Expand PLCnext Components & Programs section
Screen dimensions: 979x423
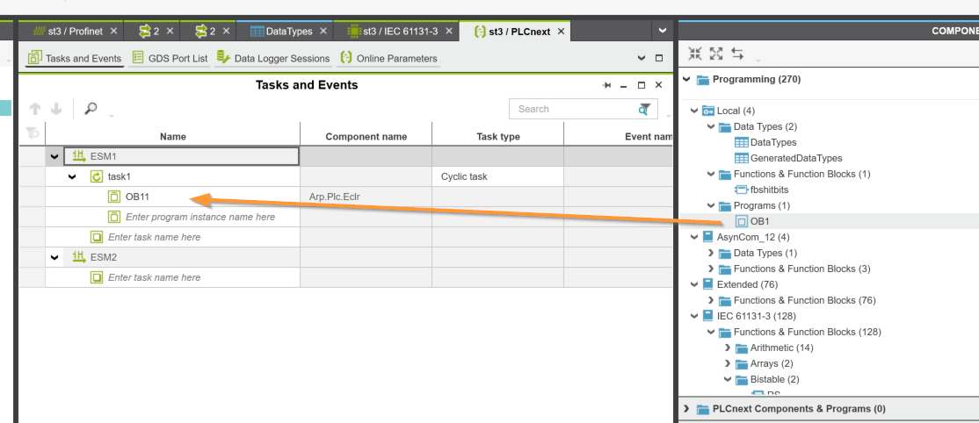pos(686,409)
